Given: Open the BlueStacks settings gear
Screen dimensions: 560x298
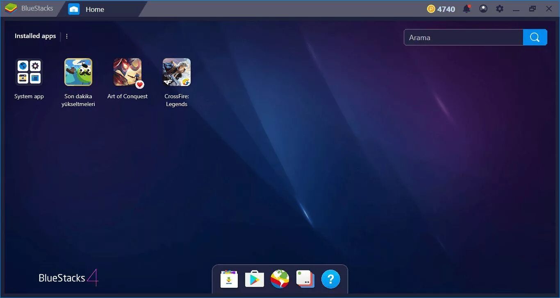Looking at the screenshot, I should (x=499, y=8).
